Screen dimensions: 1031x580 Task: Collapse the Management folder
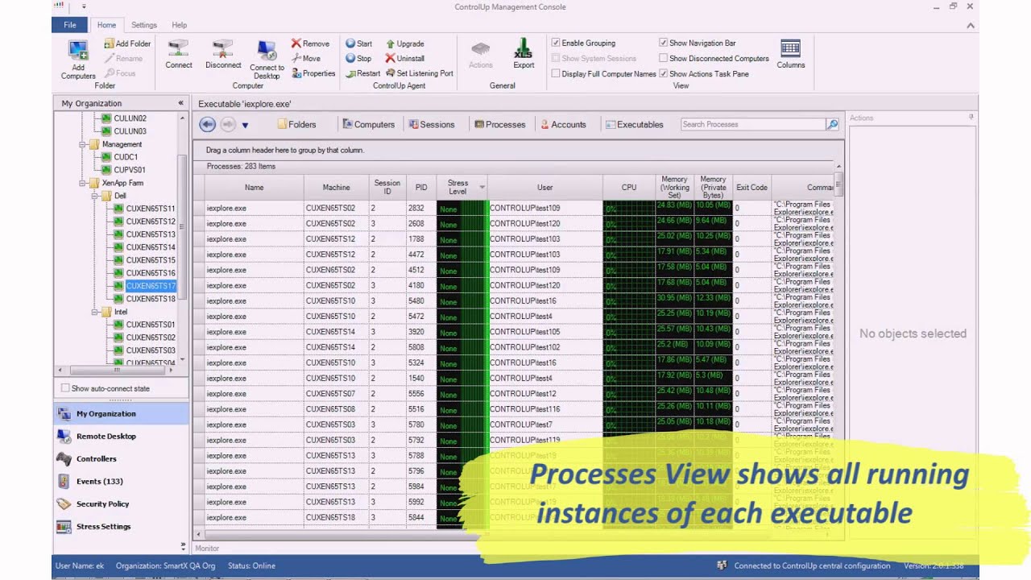(x=83, y=144)
